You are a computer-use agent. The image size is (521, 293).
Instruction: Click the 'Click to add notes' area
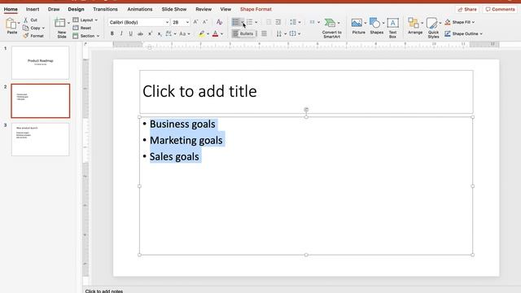click(104, 291)
